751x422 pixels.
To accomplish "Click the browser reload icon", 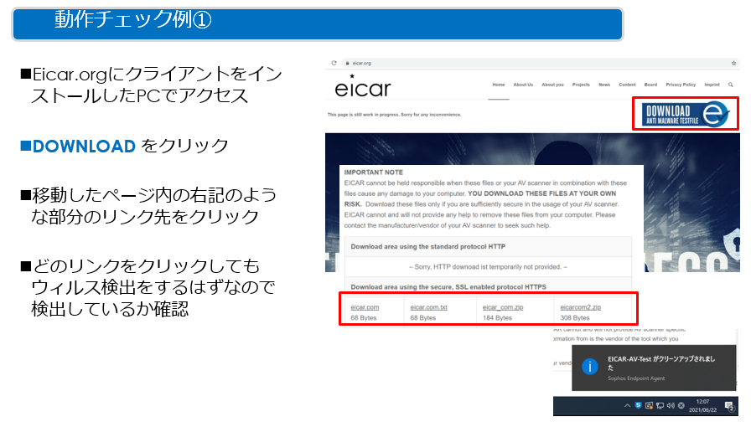I will tap(334, 63).
